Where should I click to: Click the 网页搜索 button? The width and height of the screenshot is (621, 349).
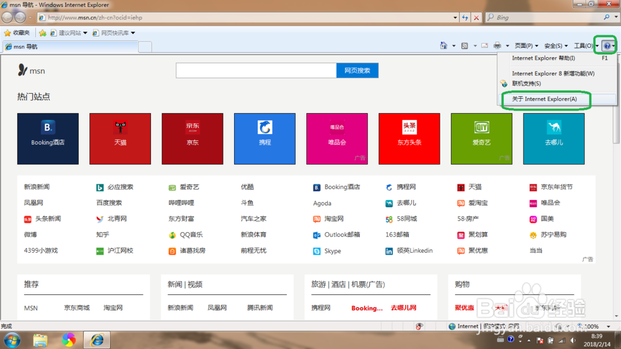357,71
